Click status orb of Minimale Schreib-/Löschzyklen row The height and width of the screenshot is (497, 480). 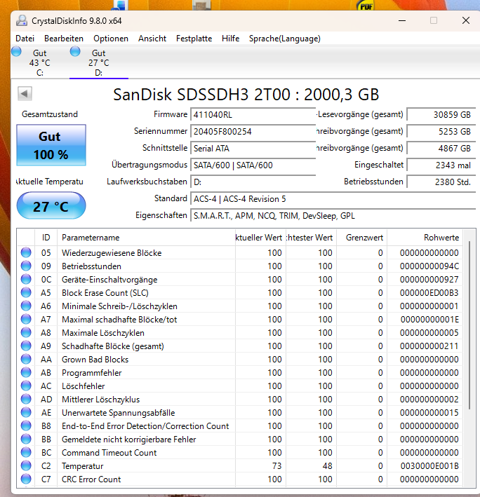point(26,306)
